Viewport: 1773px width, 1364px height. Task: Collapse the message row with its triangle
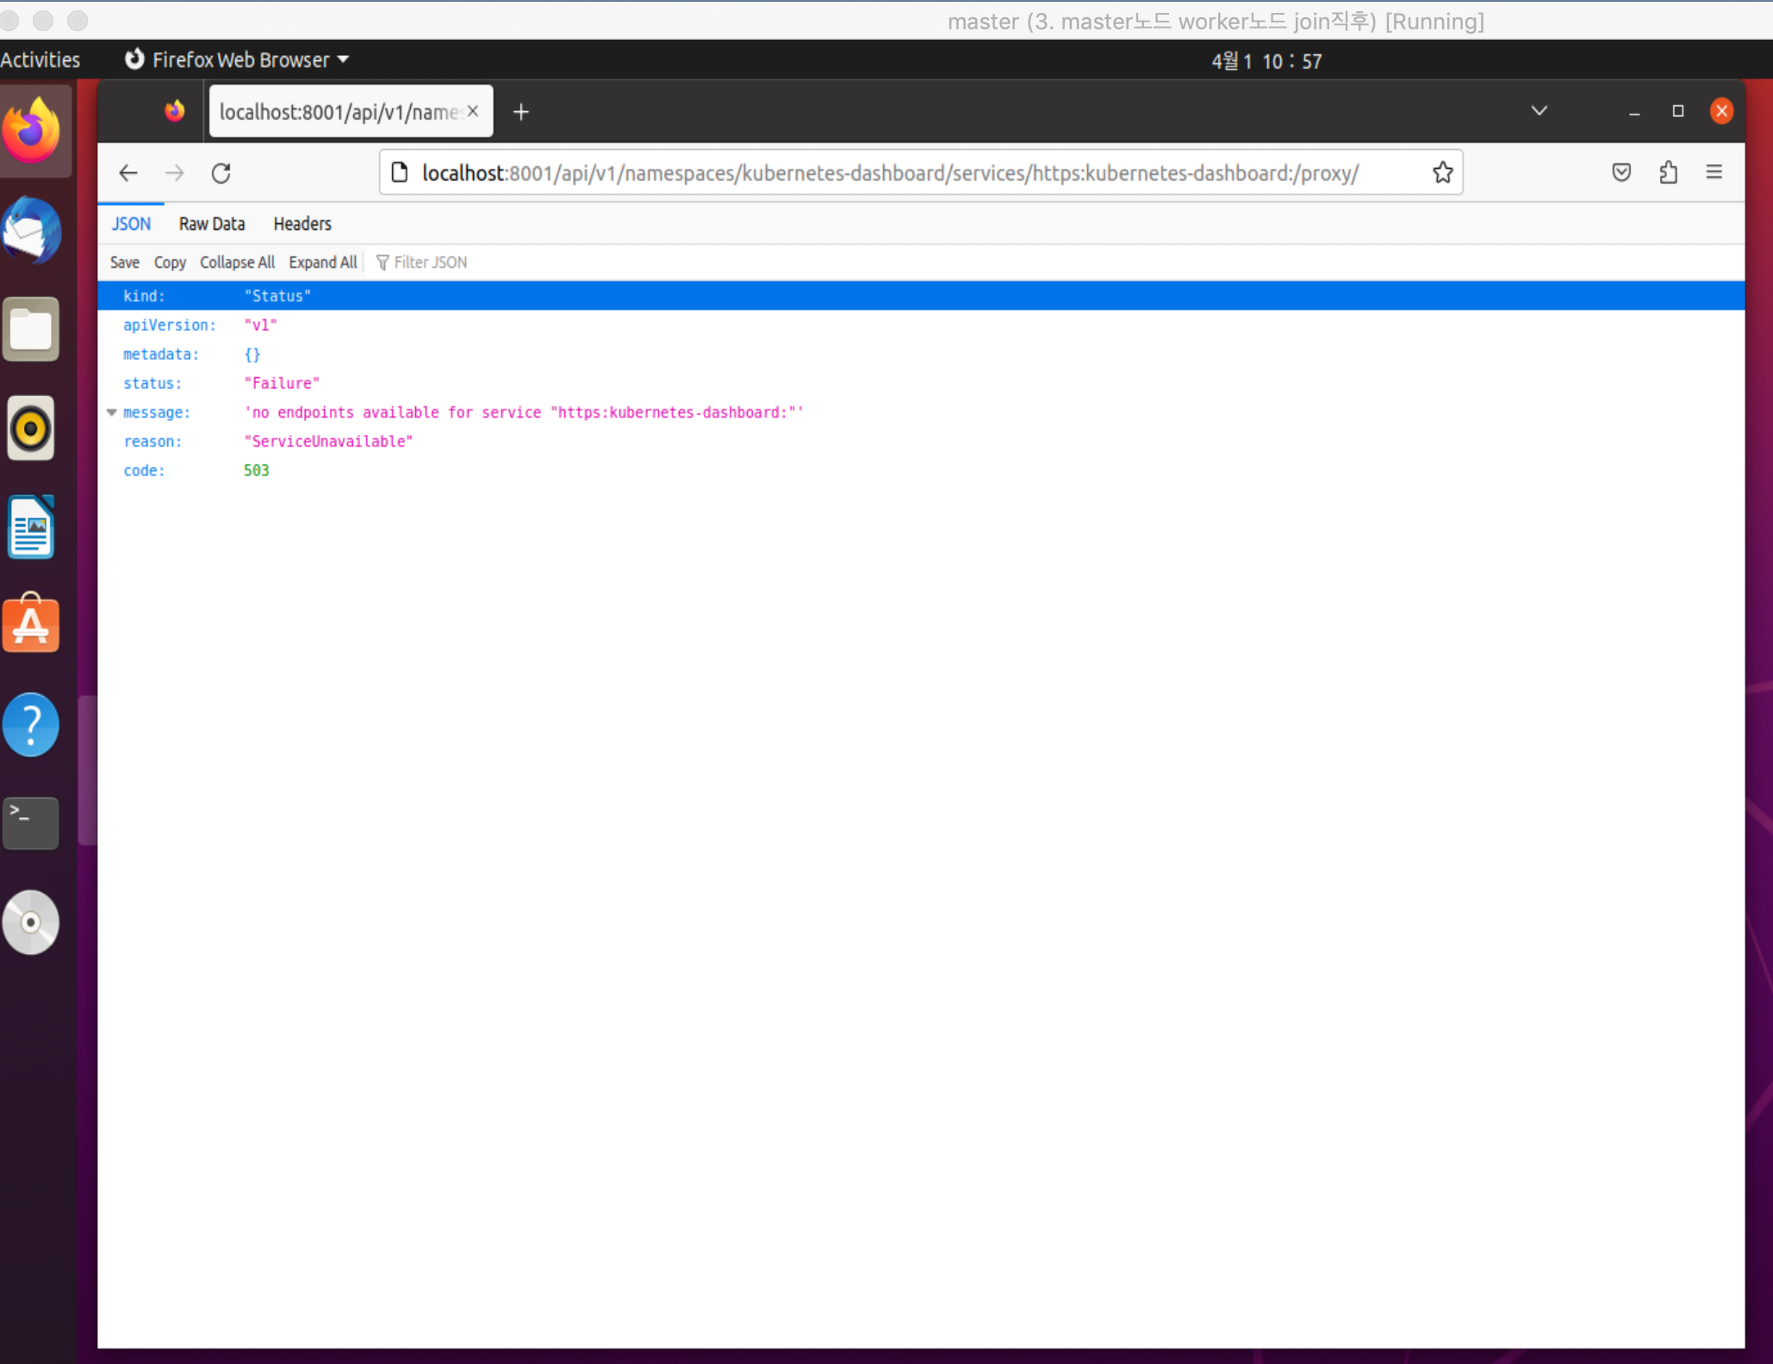112,412
